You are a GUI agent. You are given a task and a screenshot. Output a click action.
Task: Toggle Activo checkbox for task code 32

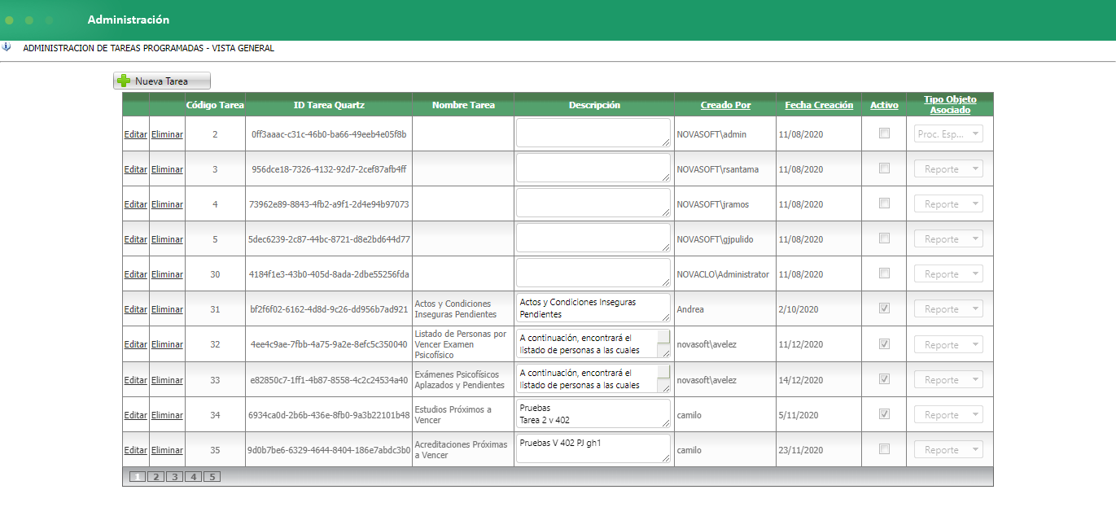[x=884, y=343]
